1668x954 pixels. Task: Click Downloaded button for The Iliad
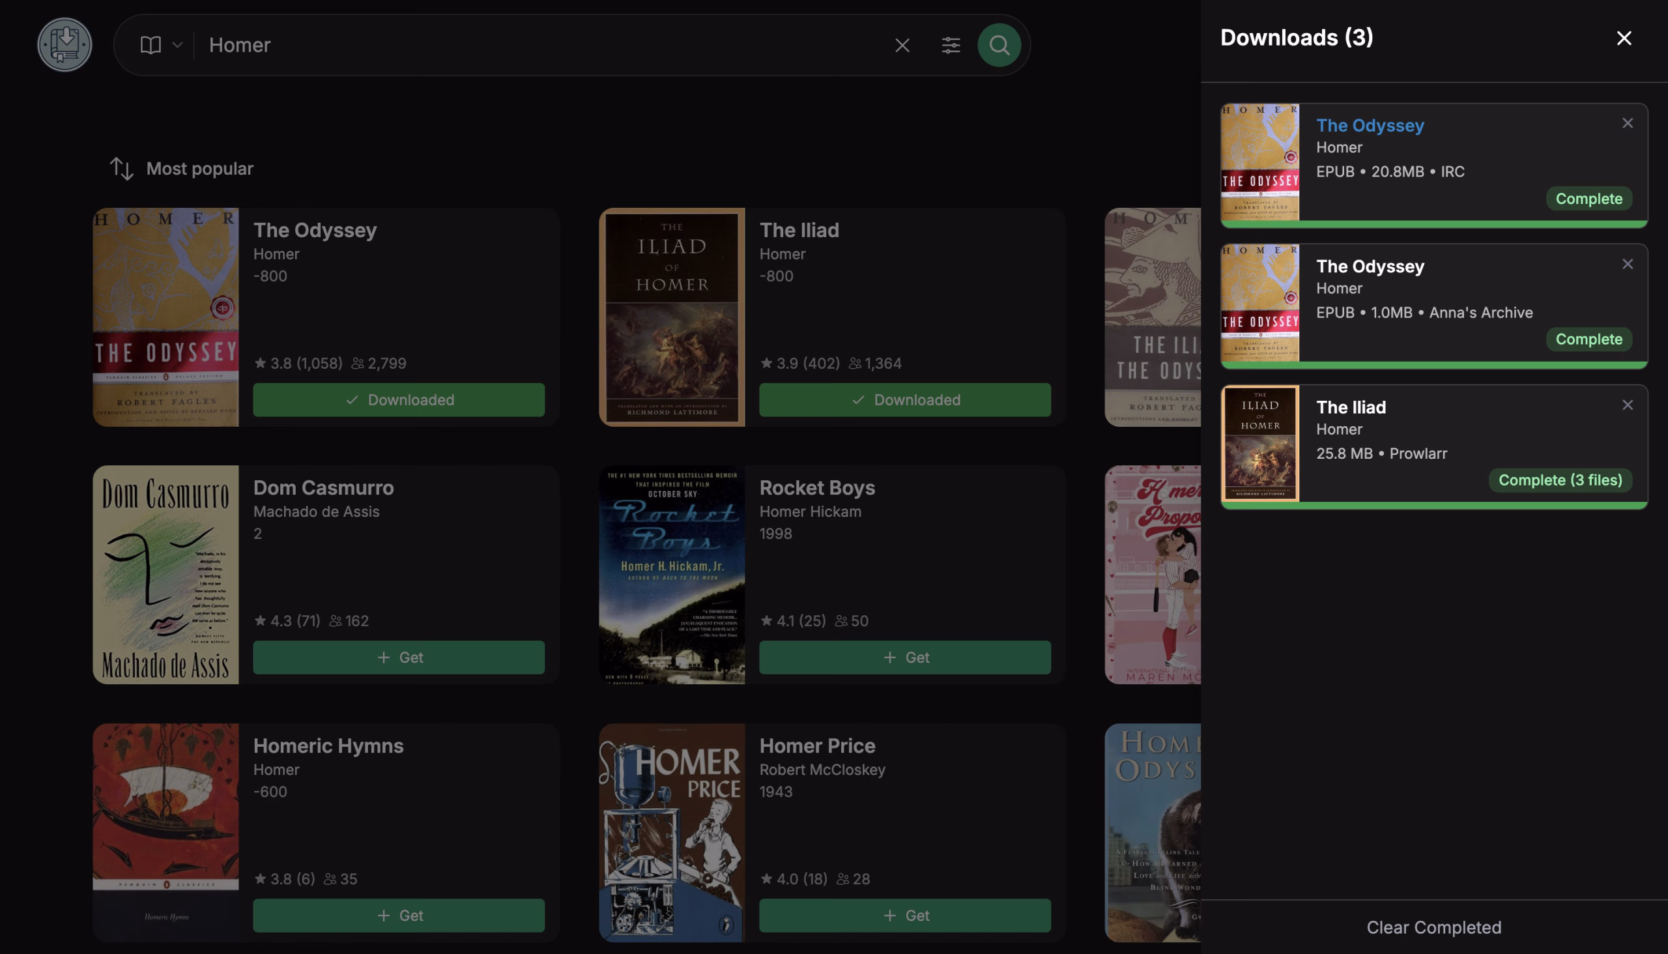905,399
